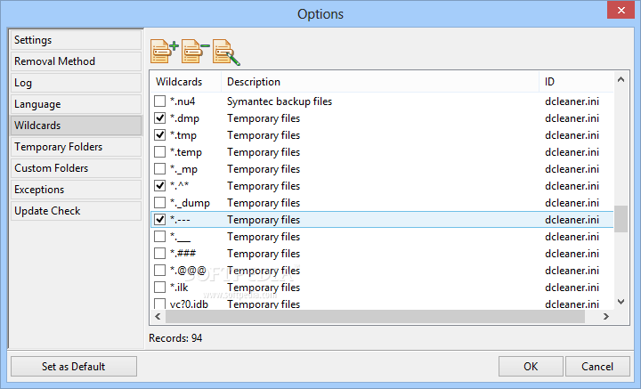641x389 pixels.
Task: Open Temporary Folders section
Action: tap(76, 147)
